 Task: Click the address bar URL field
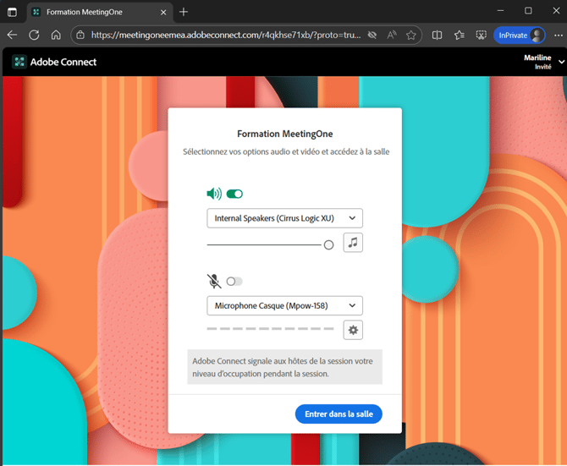tap(226, 35)
